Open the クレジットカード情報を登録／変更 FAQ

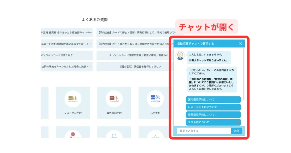click(135, 55)
